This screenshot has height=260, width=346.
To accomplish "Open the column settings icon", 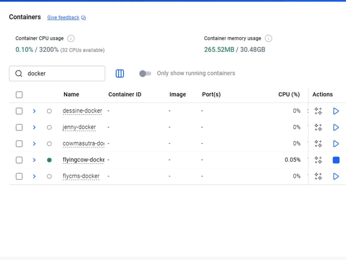I will coord(120,74).
